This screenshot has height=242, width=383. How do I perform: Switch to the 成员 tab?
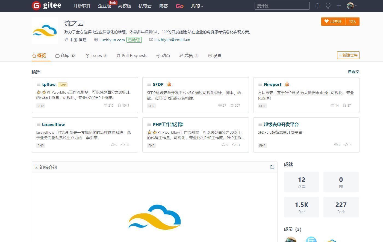click(189, 55)
